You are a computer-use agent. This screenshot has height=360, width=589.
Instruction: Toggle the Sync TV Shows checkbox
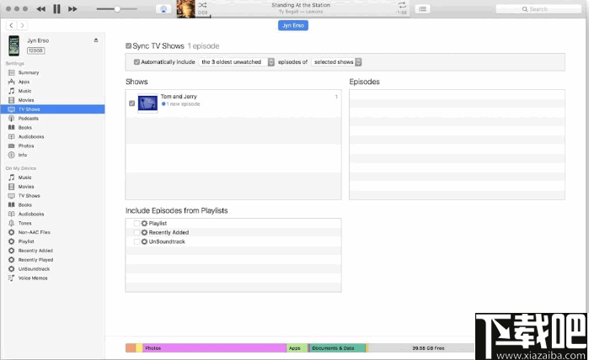coord(128,45)
